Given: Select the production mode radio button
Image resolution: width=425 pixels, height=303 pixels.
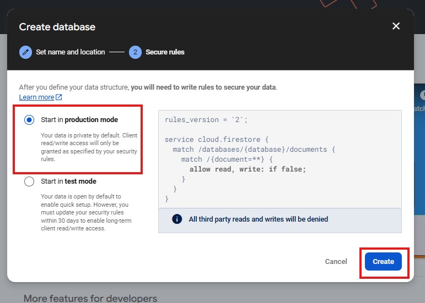Looking at the screenshot, I should click(x=29, y=120).
